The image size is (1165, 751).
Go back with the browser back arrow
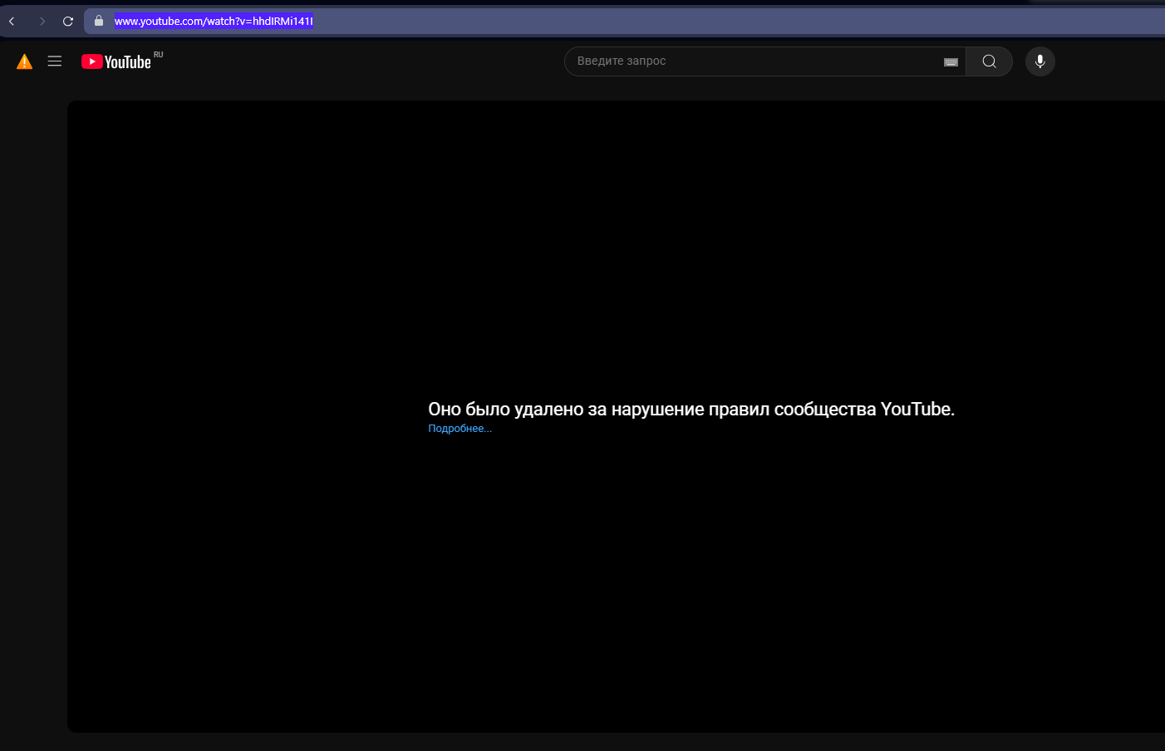[x=12, y=22]
